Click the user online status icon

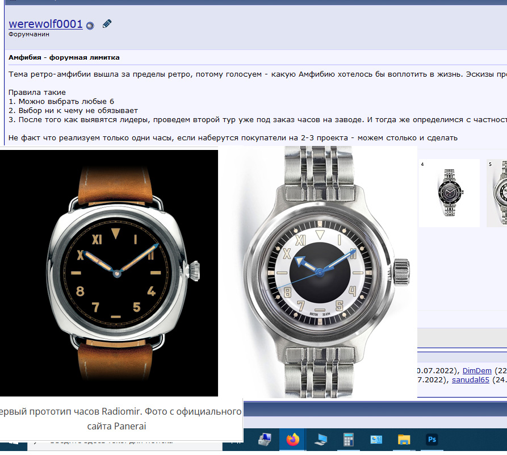coord(90,26)
